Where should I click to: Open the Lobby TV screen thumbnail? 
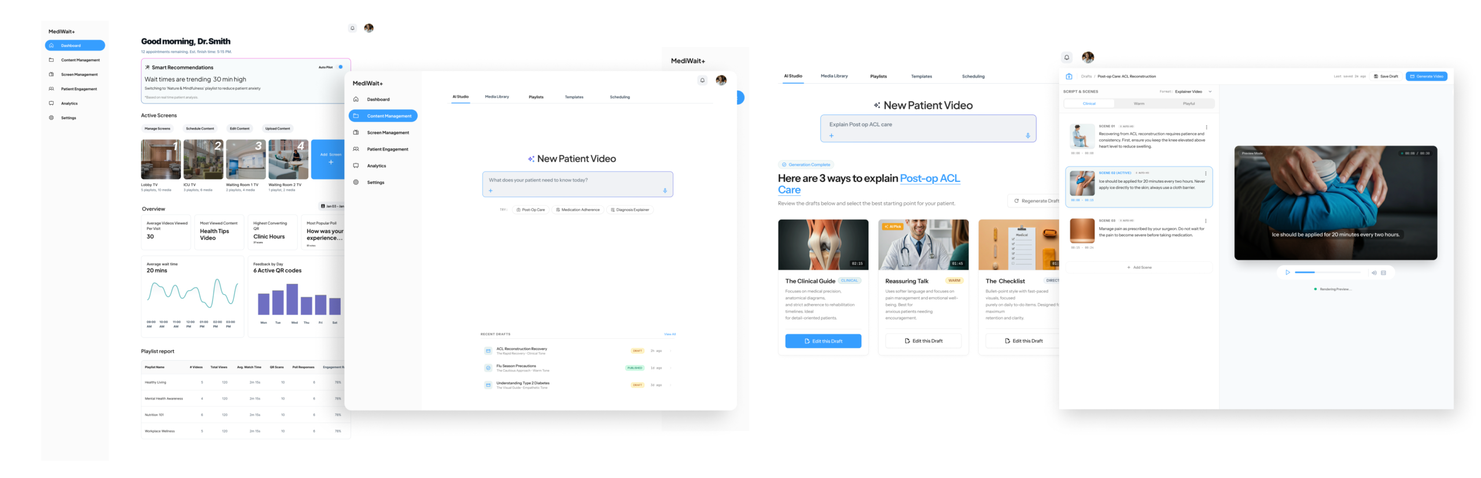click(x=161, y=160)
